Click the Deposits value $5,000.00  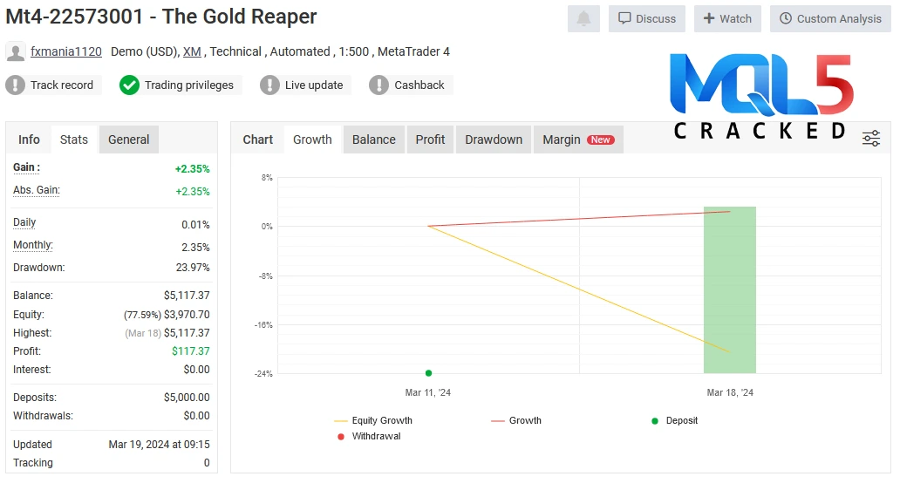point(187,397)
